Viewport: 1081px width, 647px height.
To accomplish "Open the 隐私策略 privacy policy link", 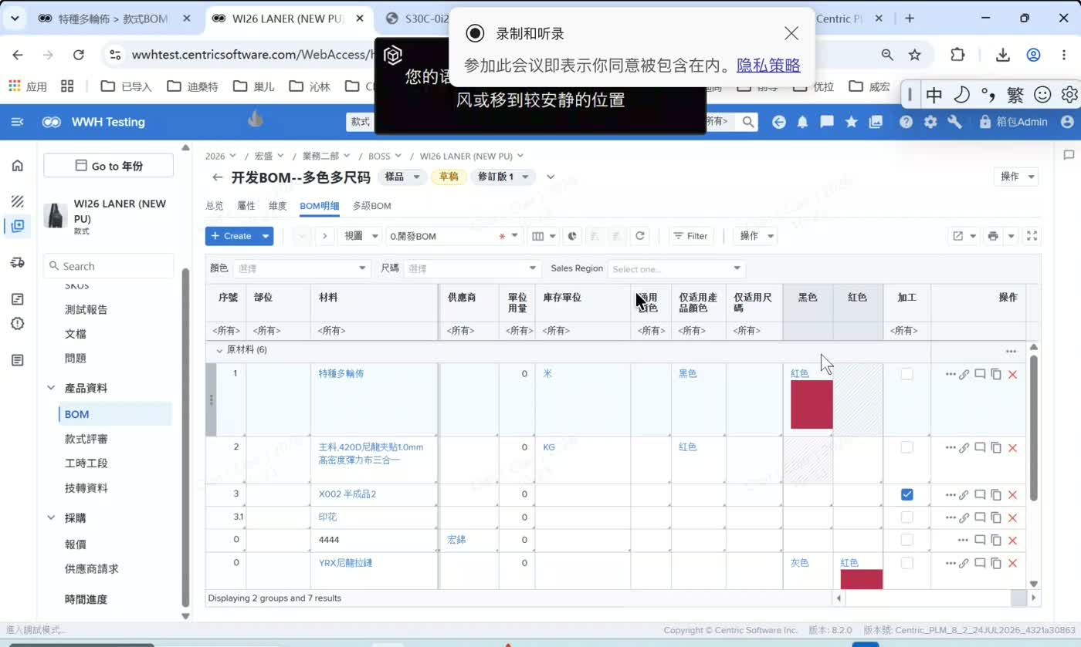I will [768, 66].
